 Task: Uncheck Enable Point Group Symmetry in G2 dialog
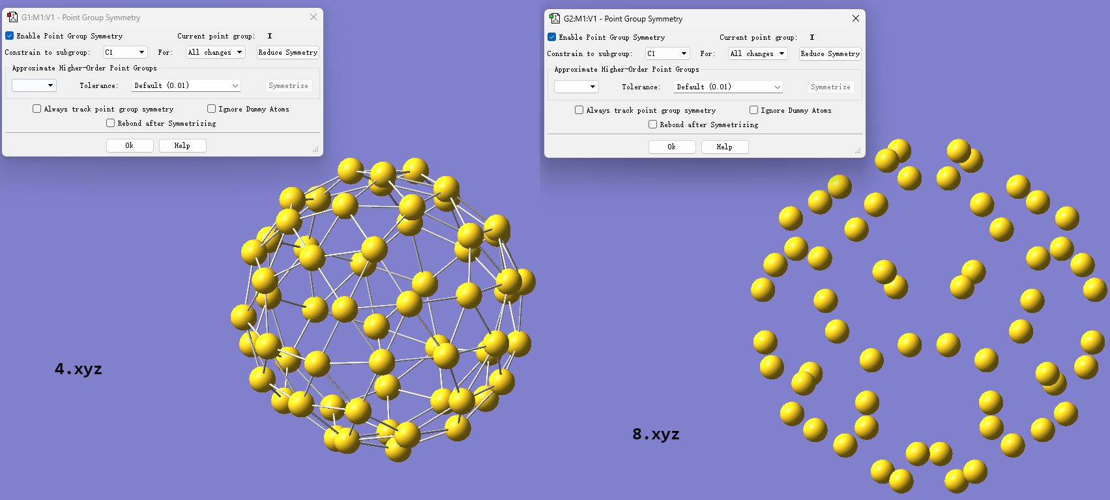(552, 37)
